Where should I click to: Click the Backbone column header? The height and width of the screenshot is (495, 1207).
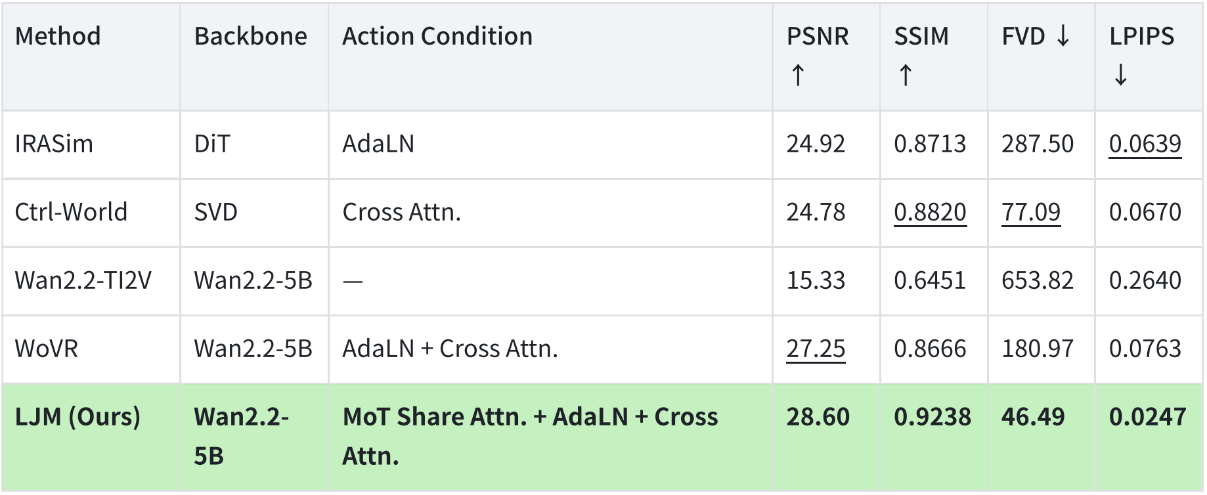click(254, 56)
